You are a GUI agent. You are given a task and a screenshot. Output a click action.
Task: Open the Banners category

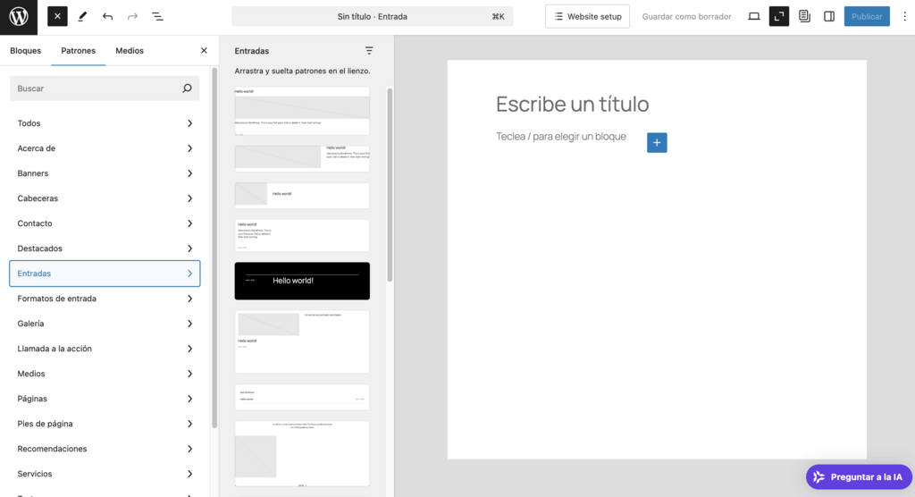(x=105, y=173)
